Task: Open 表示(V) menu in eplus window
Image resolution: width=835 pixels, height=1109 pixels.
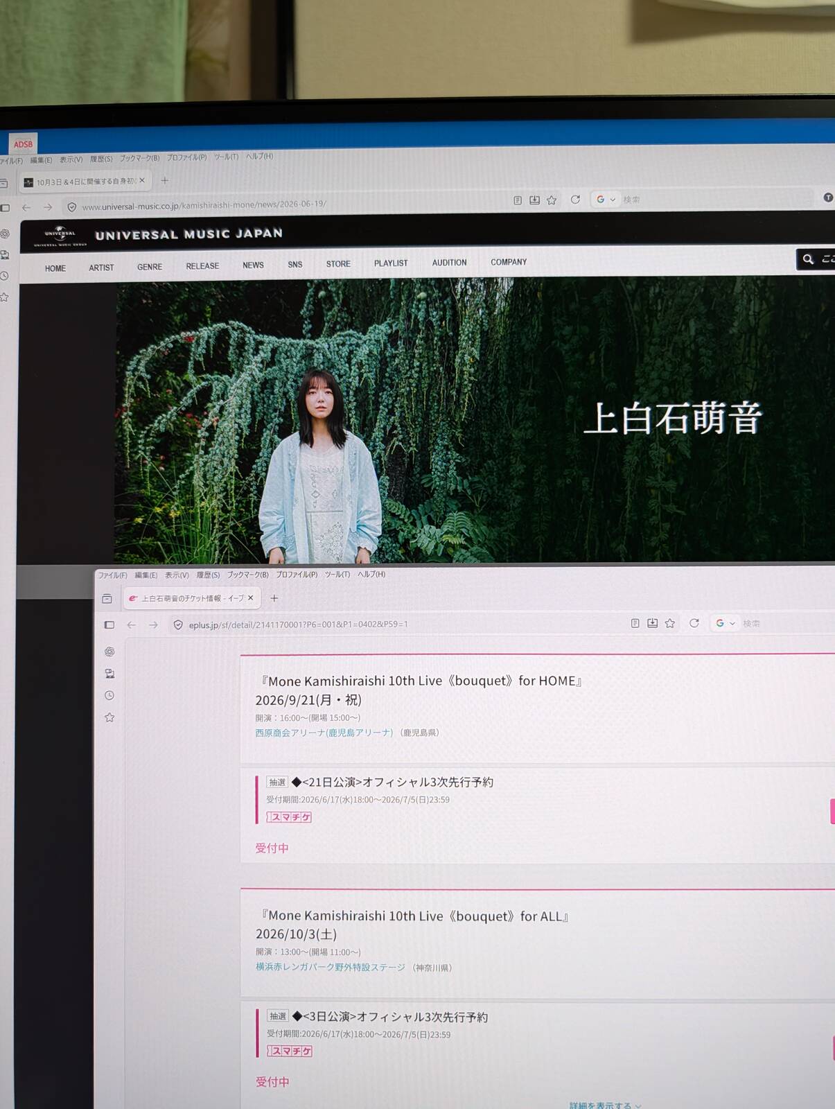Action: [x=177, y=575]
